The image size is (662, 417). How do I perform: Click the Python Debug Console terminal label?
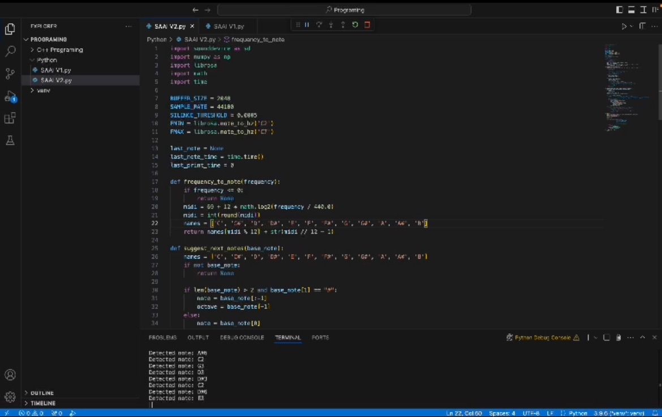543,338
